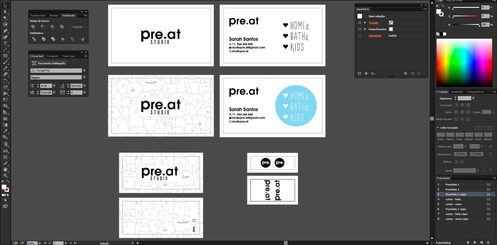
Task: Open the Myriad Pro font family dropdown
Action: [84, 71]
